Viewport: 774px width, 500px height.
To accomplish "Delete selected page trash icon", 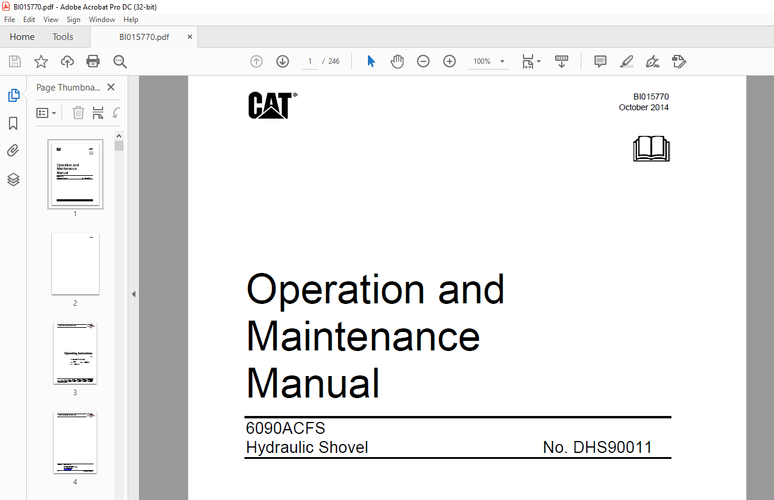I will point(78,113).
